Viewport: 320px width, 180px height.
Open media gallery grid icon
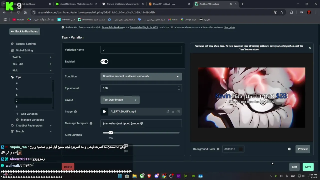click(178, 112)
